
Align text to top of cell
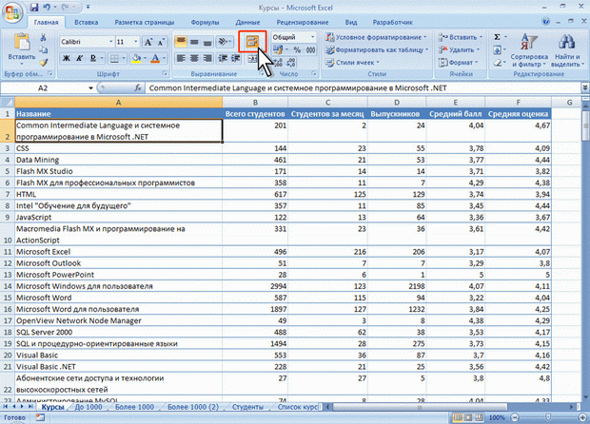181,42
